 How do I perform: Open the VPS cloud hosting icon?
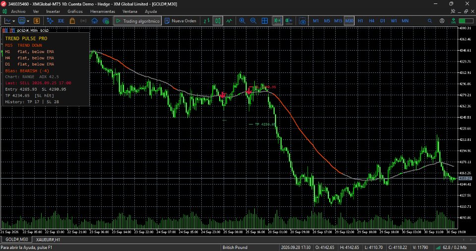coord(94,21)
